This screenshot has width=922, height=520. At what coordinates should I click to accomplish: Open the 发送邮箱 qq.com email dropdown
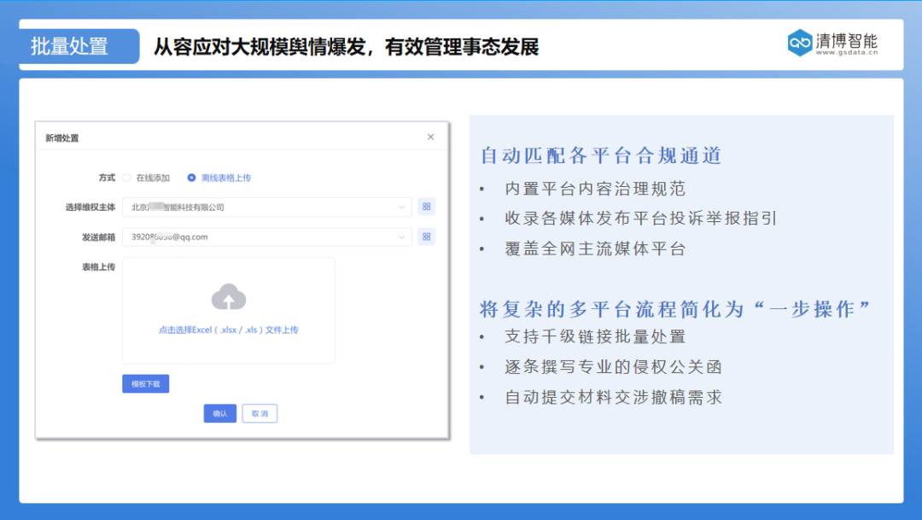pos(267,237)
